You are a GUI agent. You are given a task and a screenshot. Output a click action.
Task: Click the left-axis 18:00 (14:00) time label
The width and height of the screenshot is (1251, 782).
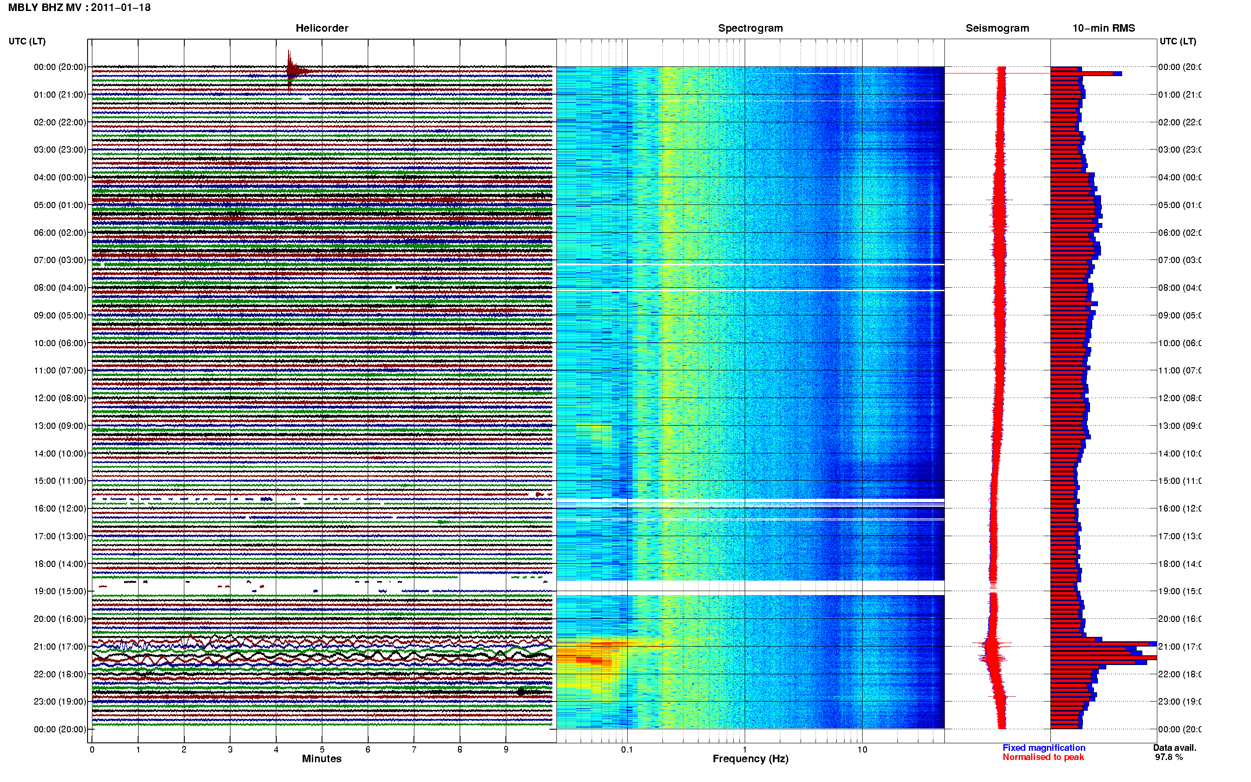[60, 564]
